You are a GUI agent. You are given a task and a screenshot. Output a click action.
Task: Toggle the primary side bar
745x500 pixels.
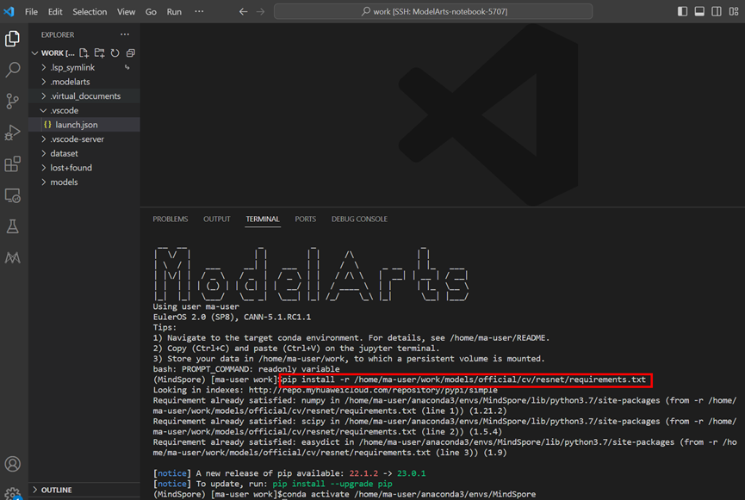682,11
